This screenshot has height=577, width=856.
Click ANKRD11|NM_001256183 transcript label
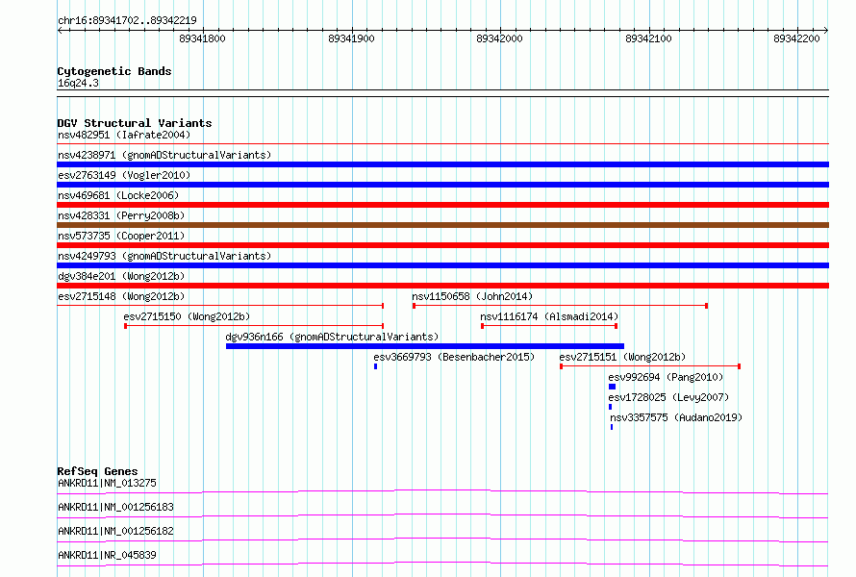(x=115, y=507)
